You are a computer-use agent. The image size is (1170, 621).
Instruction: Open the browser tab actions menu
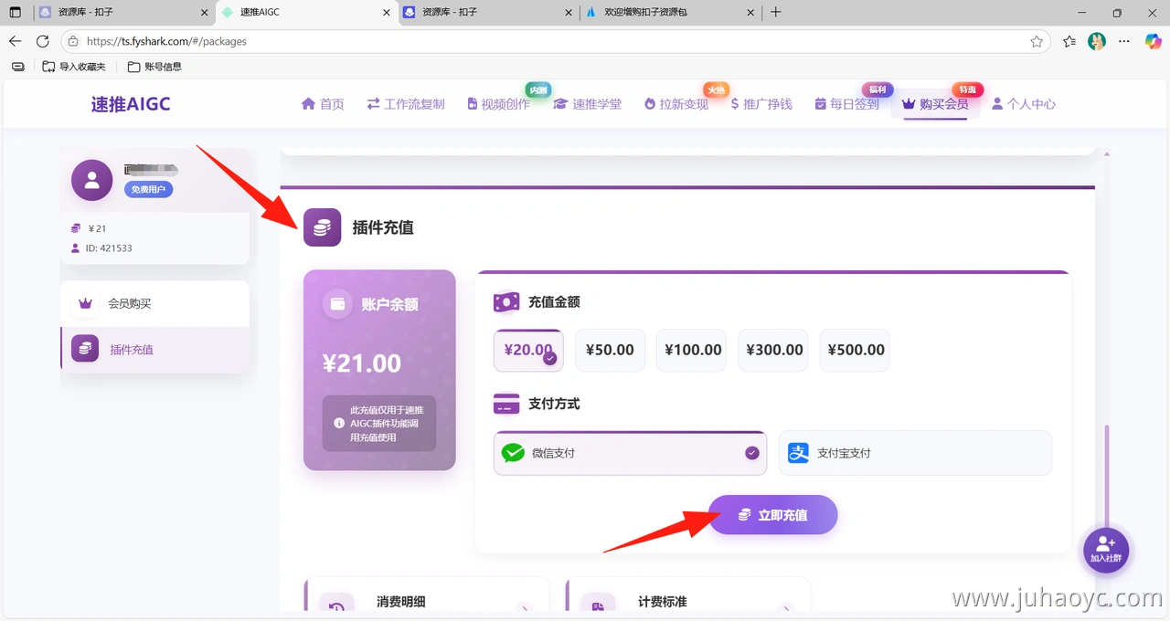tap(15, 13)
